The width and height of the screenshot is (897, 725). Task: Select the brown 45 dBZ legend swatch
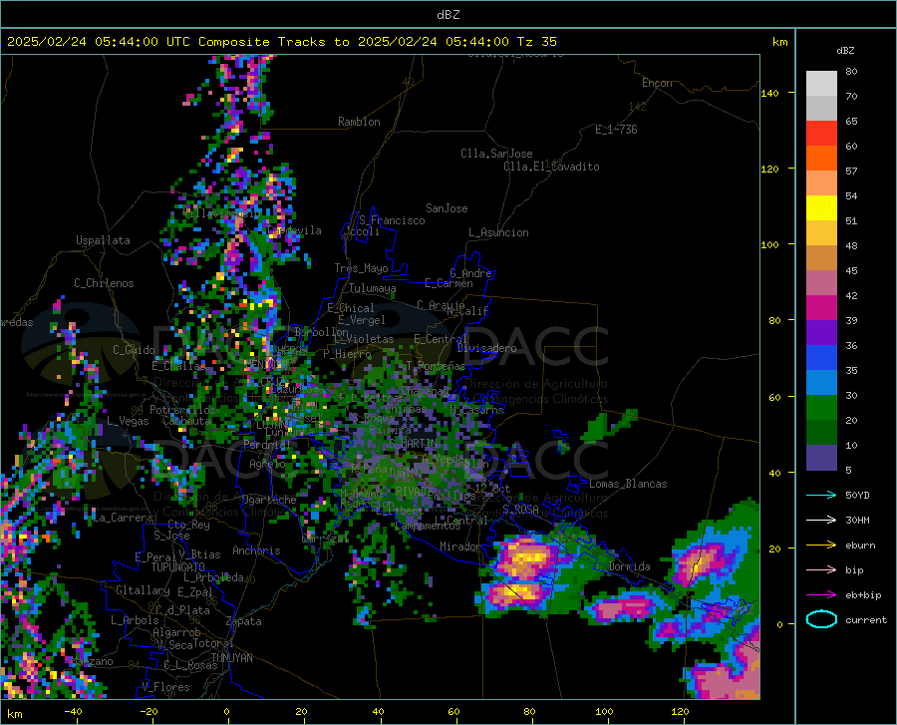tap(821, 258)
